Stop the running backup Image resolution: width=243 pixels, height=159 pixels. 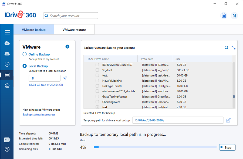tap(227, 147)
